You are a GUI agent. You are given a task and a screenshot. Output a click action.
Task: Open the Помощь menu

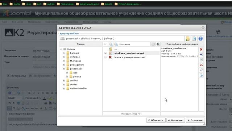coord(107,22)
